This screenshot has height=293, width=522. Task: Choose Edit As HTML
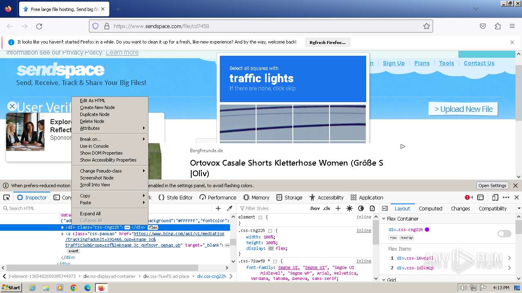(93, 101)
